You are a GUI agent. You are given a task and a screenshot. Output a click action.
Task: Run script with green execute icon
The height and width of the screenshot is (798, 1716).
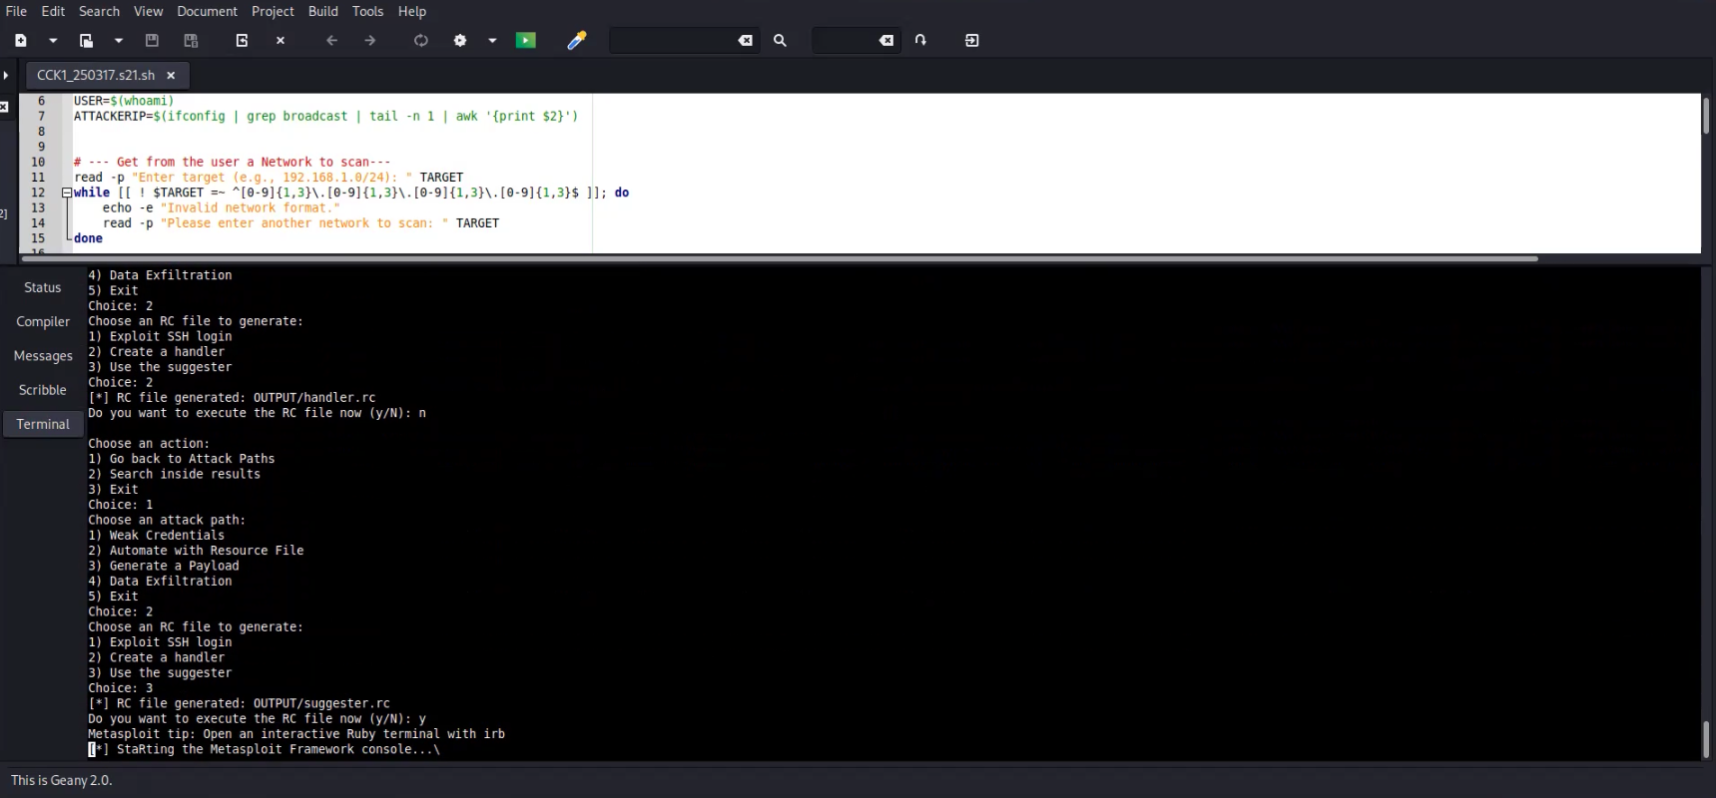pos(526,41)
